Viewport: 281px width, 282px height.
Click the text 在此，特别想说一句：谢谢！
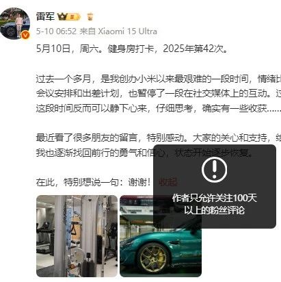(x=94, y=182)
